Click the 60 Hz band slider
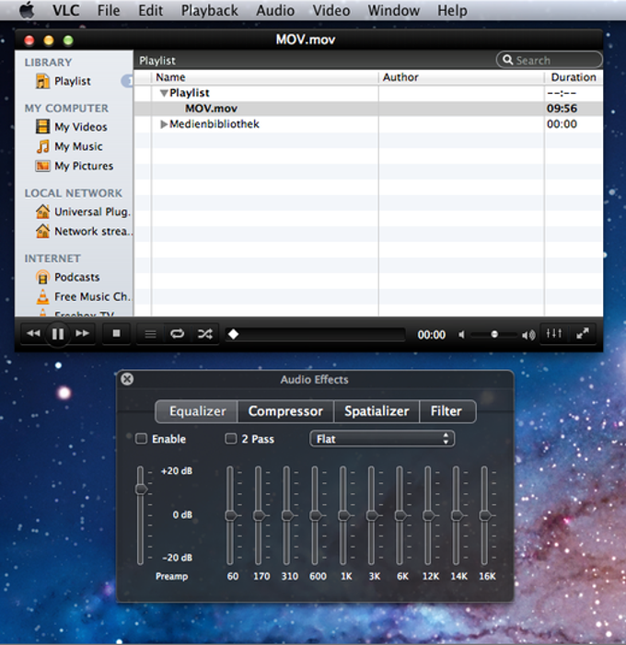 [x=230, y=515]
